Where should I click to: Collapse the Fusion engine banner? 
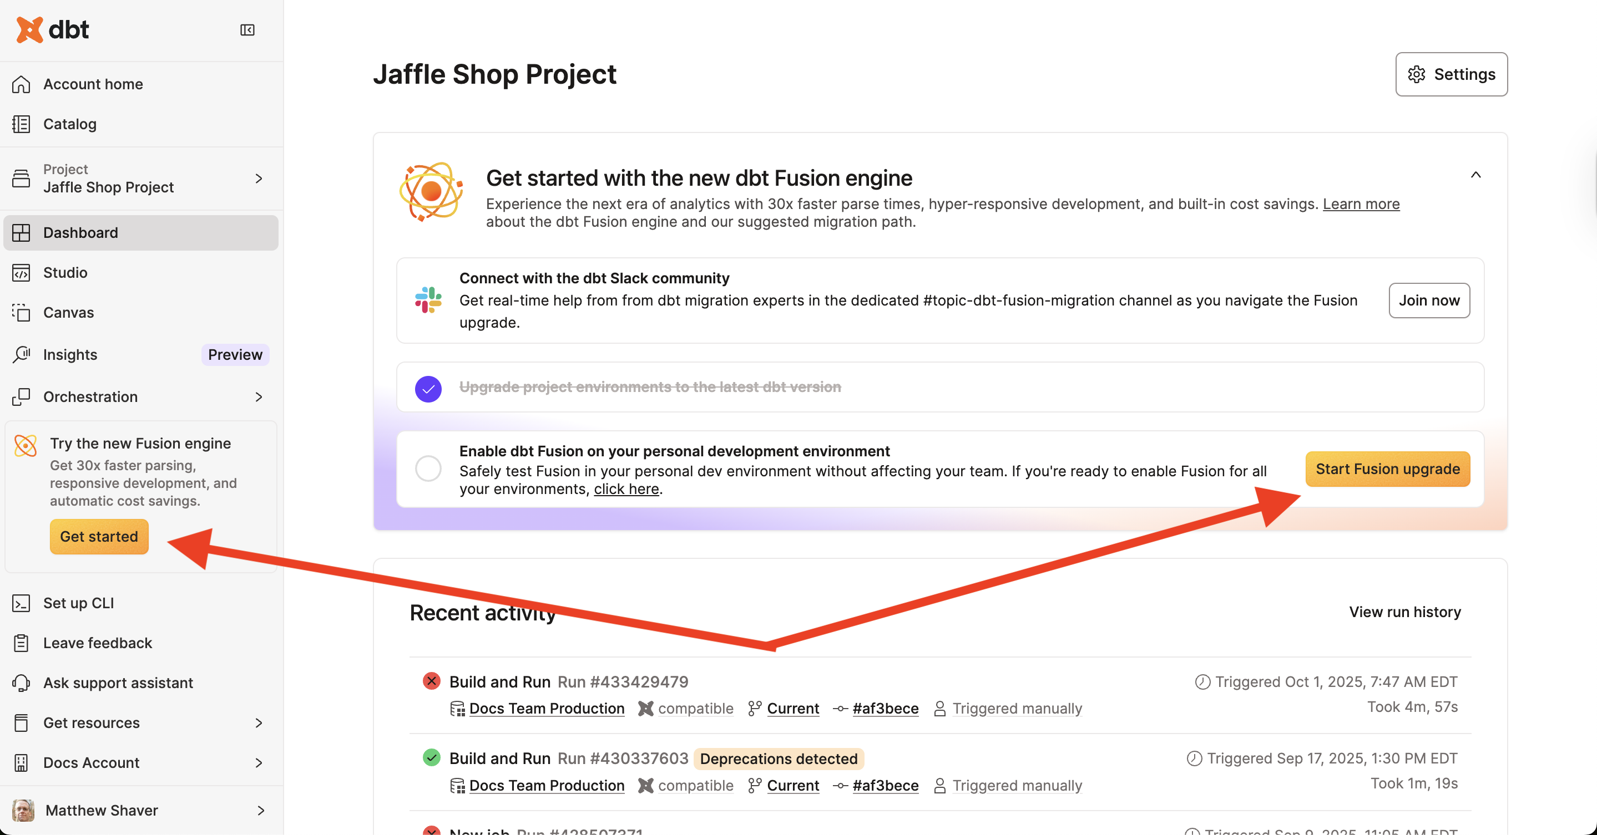pos(1476,175)
